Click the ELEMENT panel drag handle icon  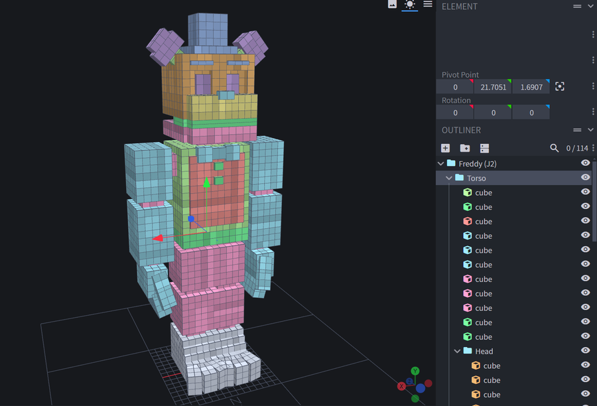tap(577, 7)
